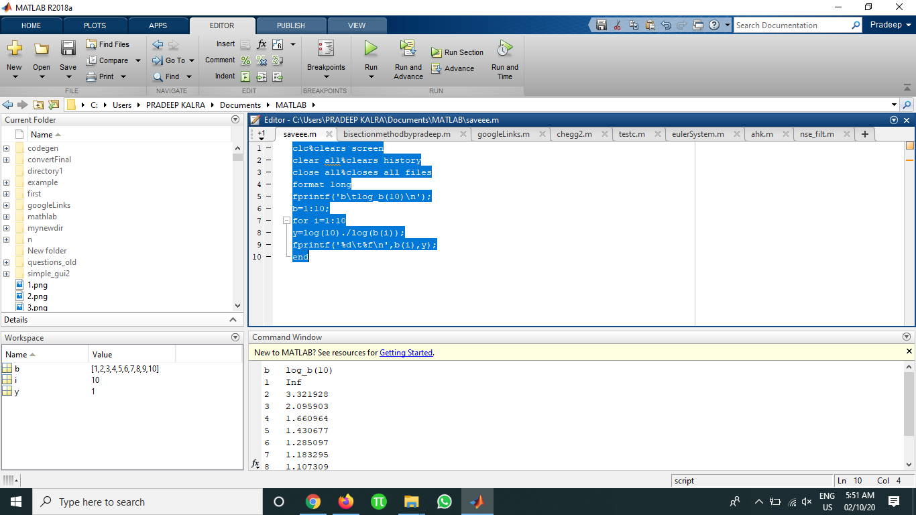Click the Breakpoints icon

click(326, 48)
